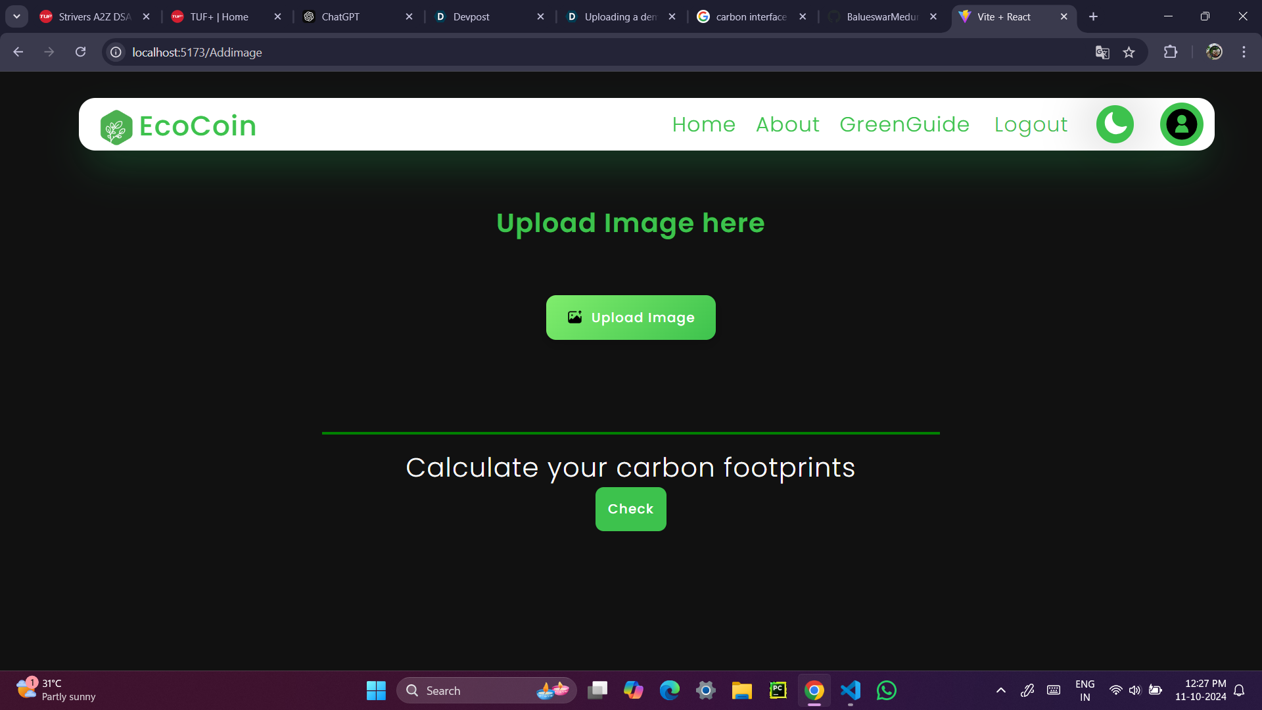Toggle dark mode moon icon
The height and width of the screenshot is (710, 1262).
[1115, 124]
